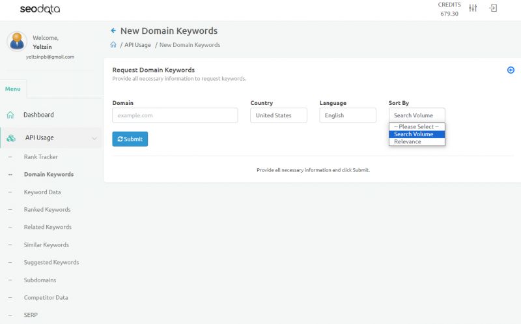Viewport: 521px width, 324px height.
Task: Click the home icon in breadcrumb
Action: (x=113, y=45)
